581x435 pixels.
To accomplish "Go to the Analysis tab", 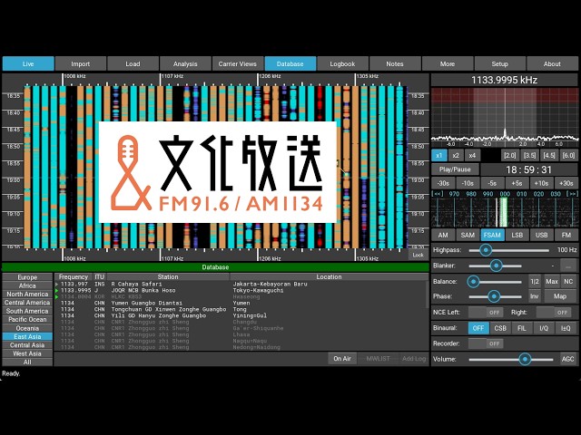I will point(185,63).
